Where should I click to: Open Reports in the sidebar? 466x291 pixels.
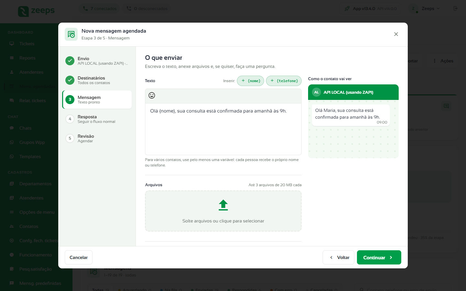tap(27, 58)
